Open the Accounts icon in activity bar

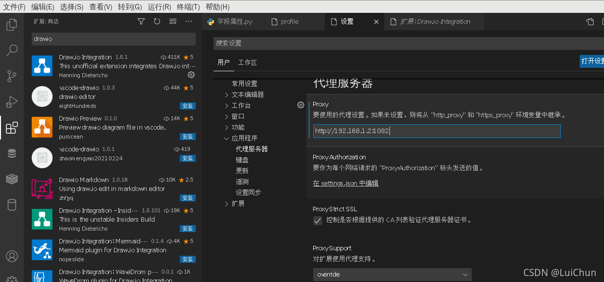(12, 256)
